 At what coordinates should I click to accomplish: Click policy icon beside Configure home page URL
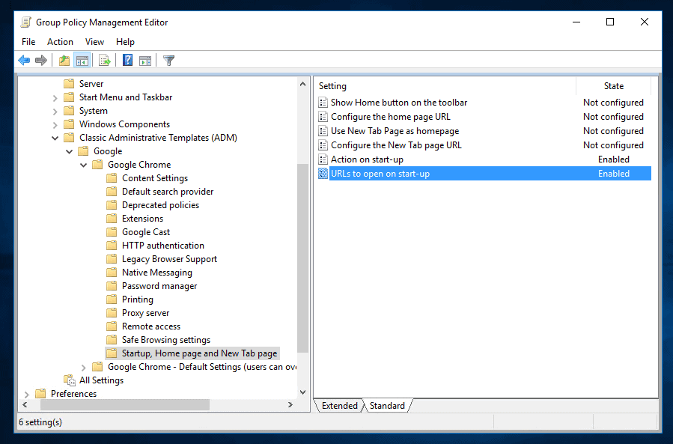[x=323, y=116]
